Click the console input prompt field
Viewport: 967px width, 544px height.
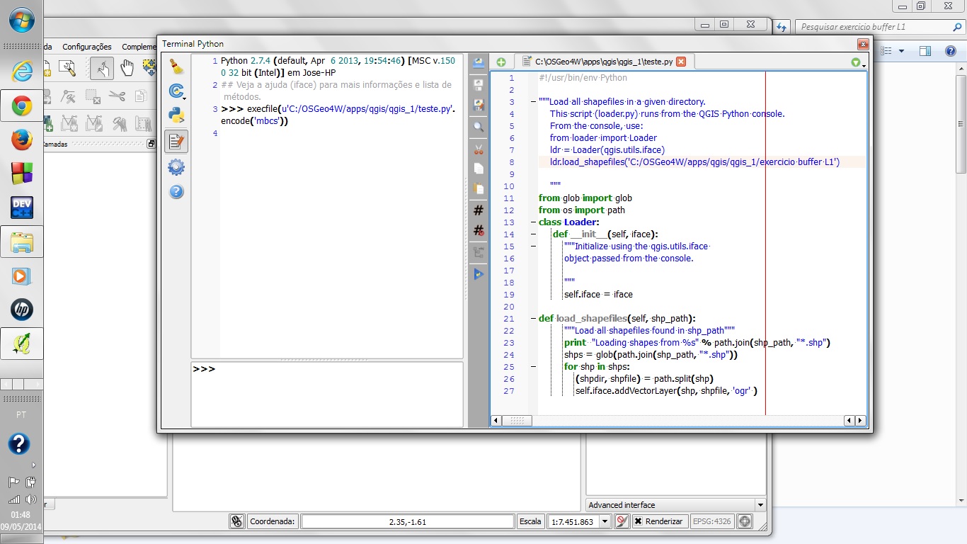(327, 395)
